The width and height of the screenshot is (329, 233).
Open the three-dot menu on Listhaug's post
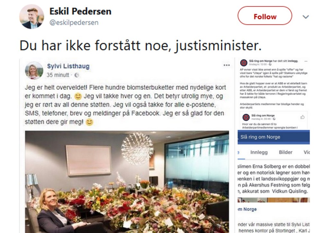(227, 65)
